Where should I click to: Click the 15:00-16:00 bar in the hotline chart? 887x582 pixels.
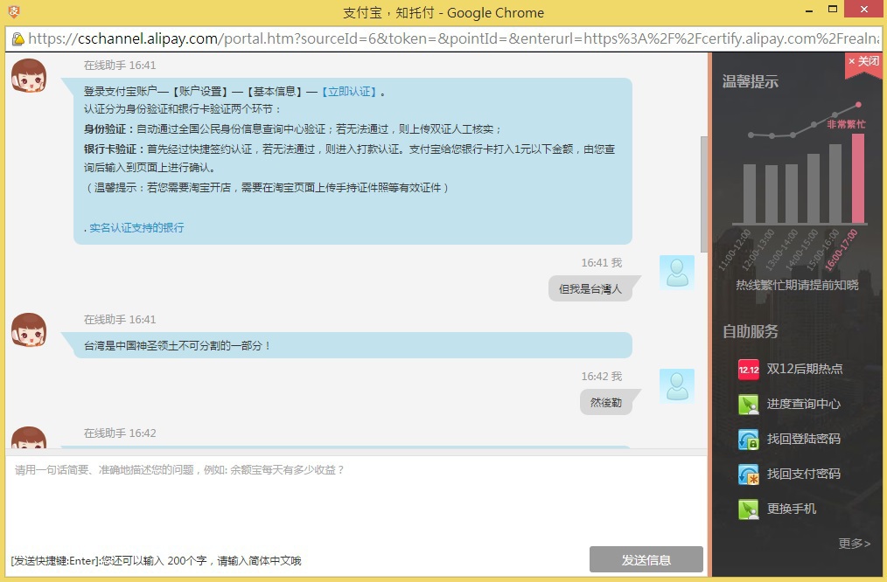point(835,184)
